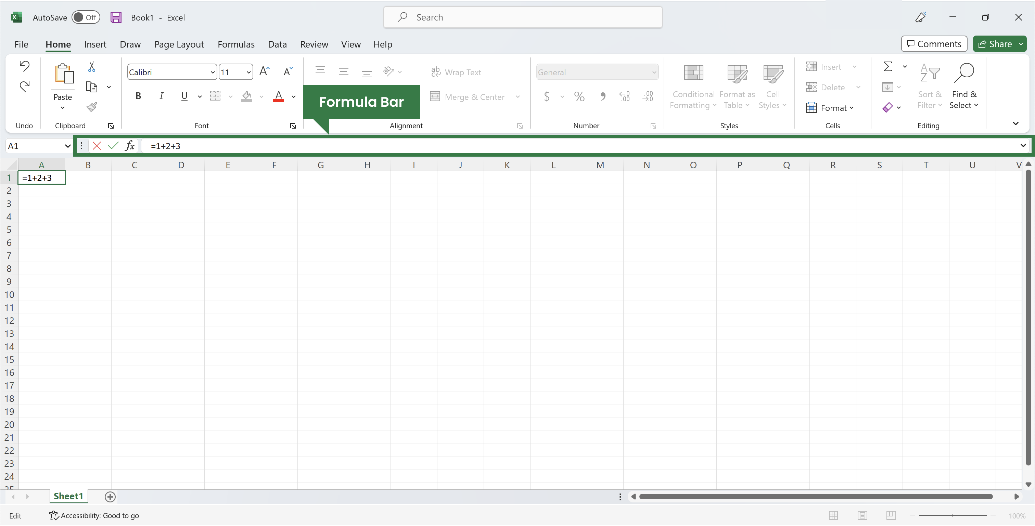Click the Insert Function fx icon

(x=130, y=146)
